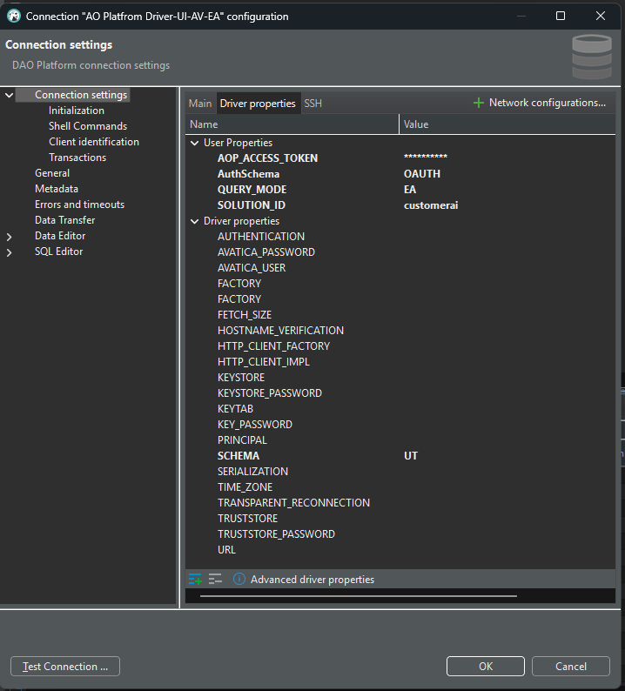This screenshot has width=625, height=691.
Task: Select Errors and timeouts settings page
Action: pos(79,205)
